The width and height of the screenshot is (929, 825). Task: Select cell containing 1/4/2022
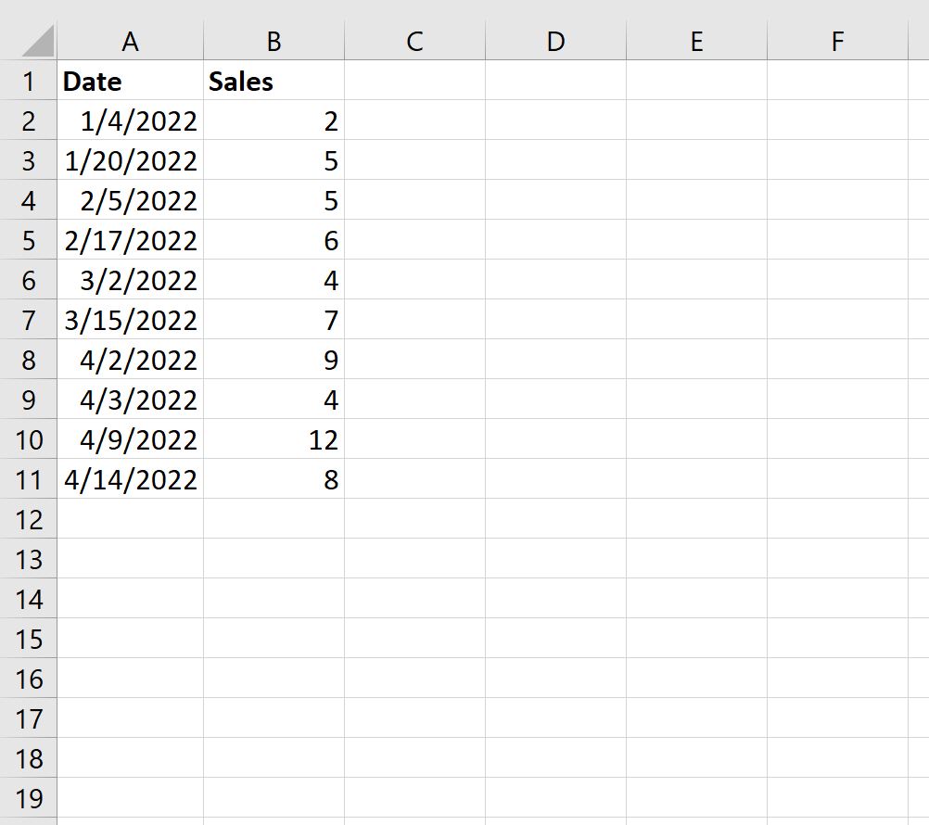(131, 121)
